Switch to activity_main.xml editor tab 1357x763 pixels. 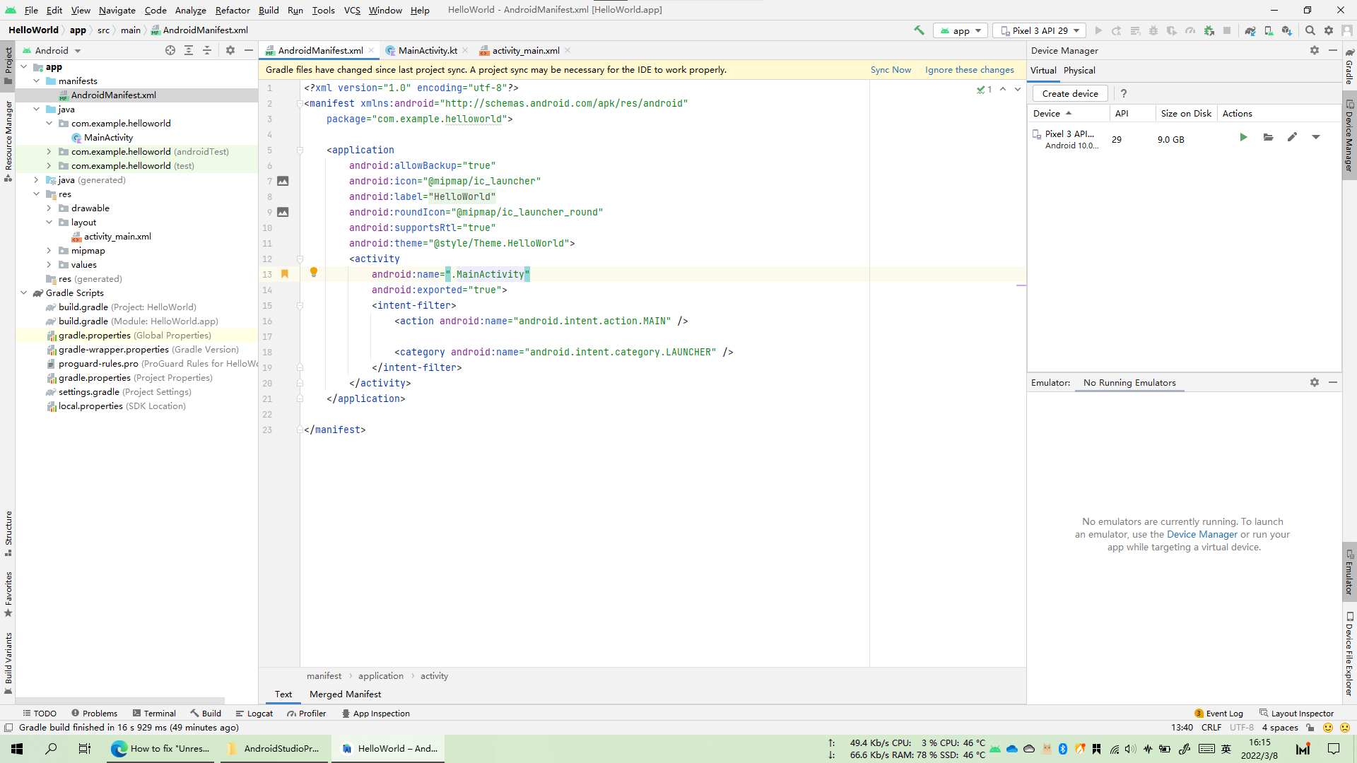tap(525, 50)
